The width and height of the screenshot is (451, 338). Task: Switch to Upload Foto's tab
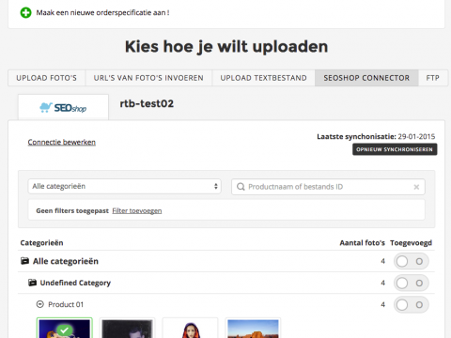(x=47, y=78)
